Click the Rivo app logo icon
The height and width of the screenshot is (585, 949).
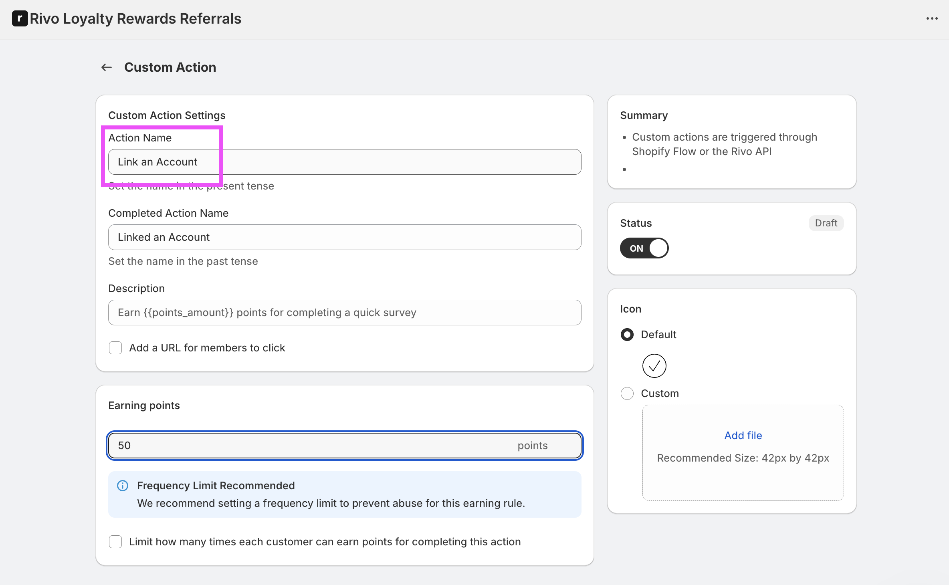click(20, 18)
